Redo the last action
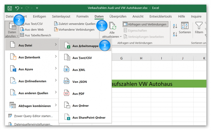The image size is (211, 130). [27, 8]
